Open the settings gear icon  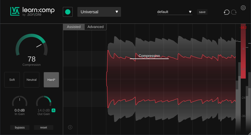[x=243, y=8]
